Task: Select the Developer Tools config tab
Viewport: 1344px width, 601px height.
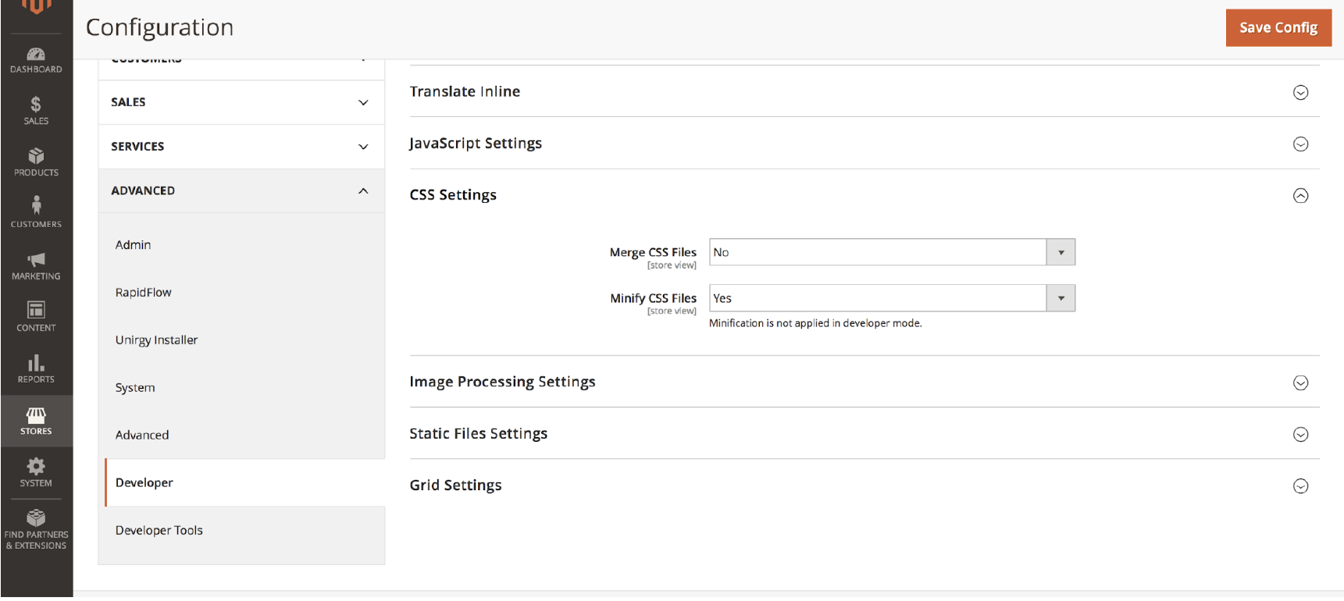Action: (159, 531)
